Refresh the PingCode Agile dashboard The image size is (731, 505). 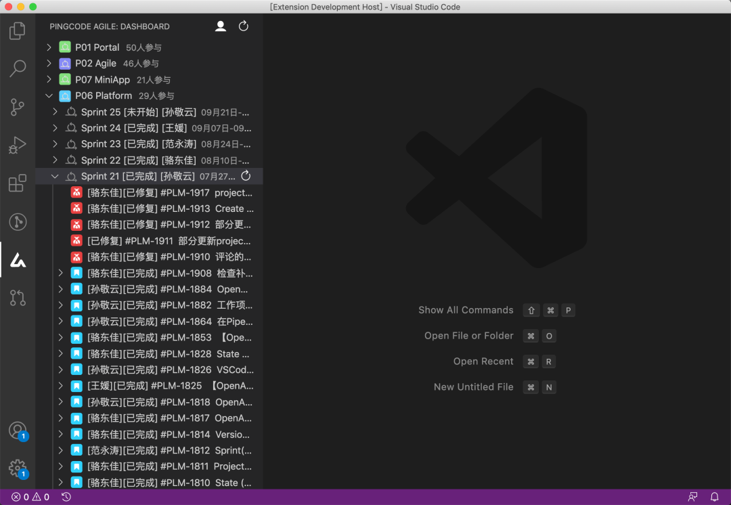(x=243, y=26)
